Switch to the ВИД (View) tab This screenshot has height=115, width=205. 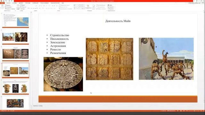click(63, 3)
